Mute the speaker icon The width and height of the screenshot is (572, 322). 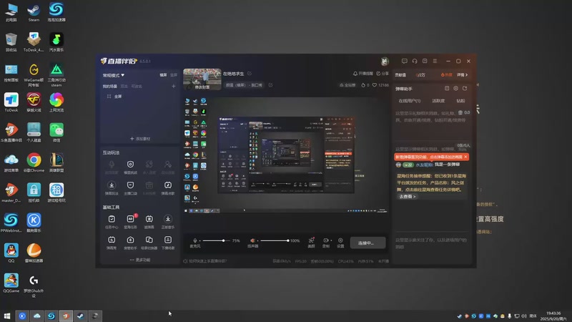(252, 240)
